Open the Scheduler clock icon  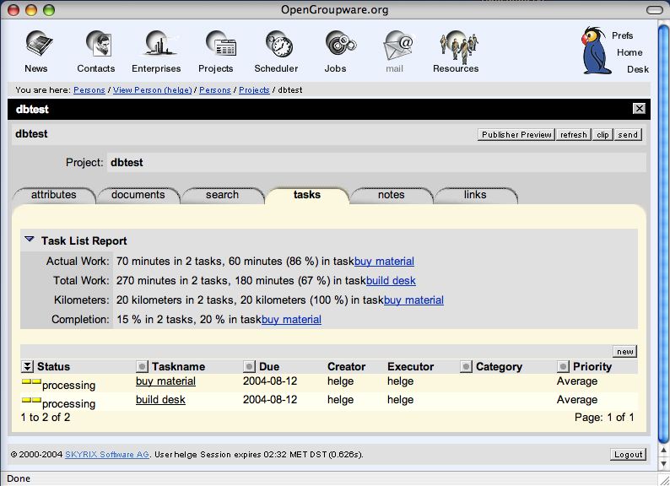coord(279,44)
